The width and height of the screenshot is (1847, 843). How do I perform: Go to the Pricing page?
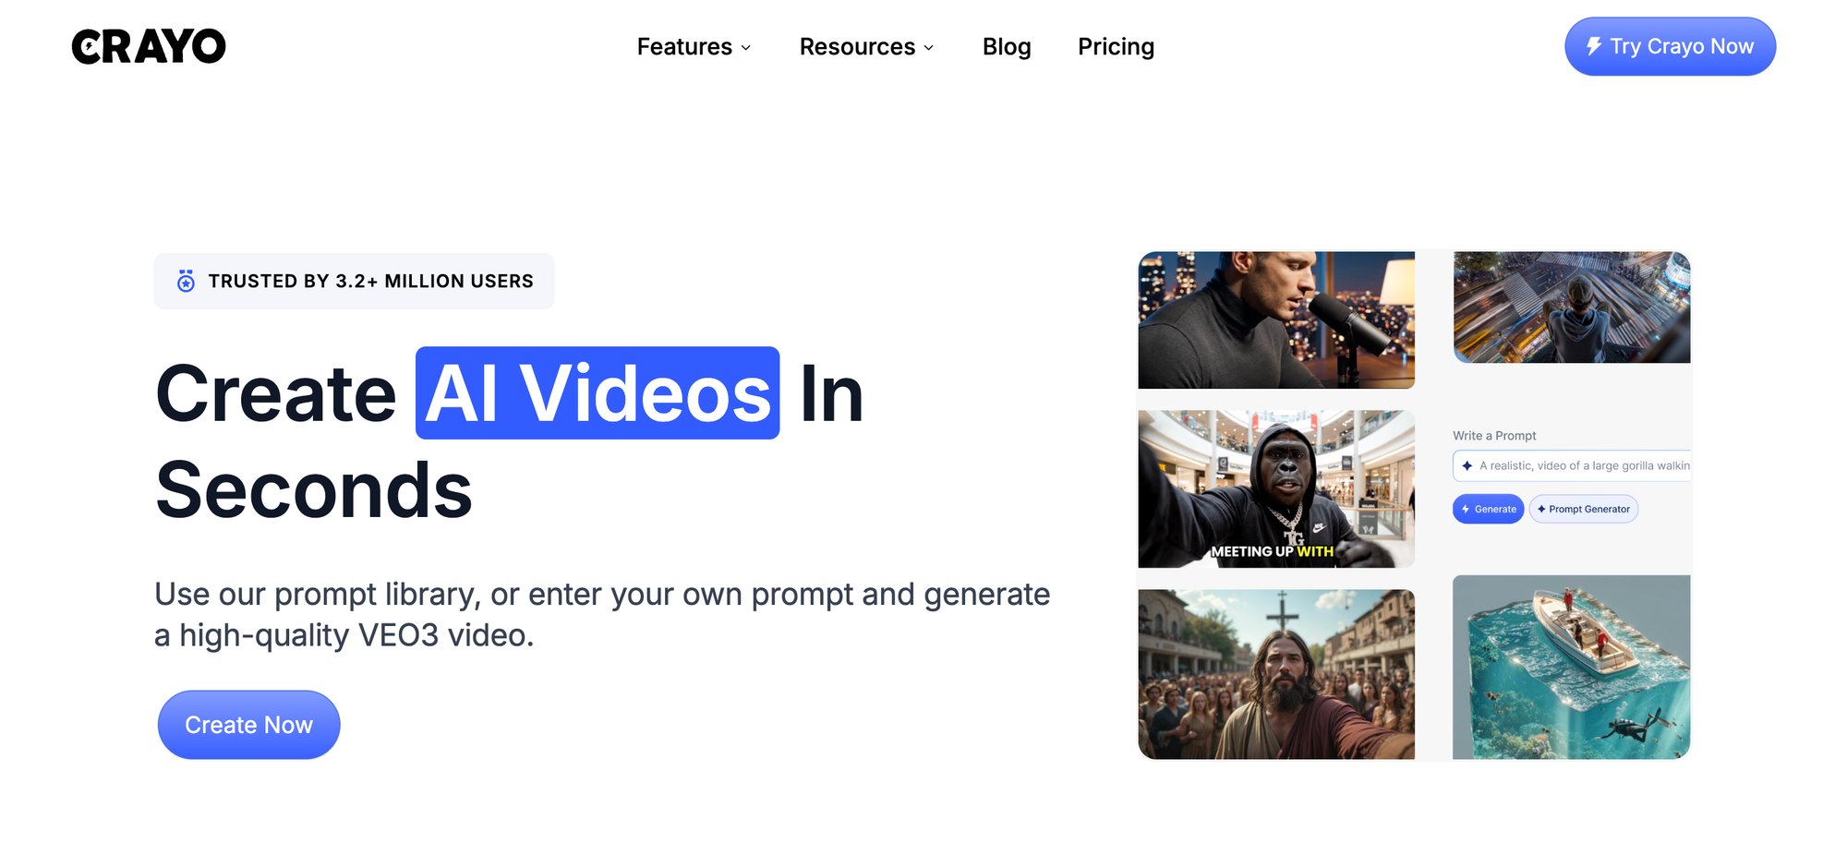[1116, 46]
